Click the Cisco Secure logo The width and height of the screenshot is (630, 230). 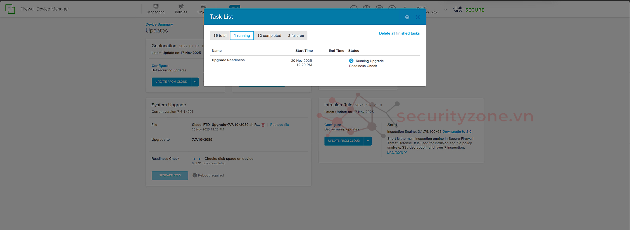point(469,10)
